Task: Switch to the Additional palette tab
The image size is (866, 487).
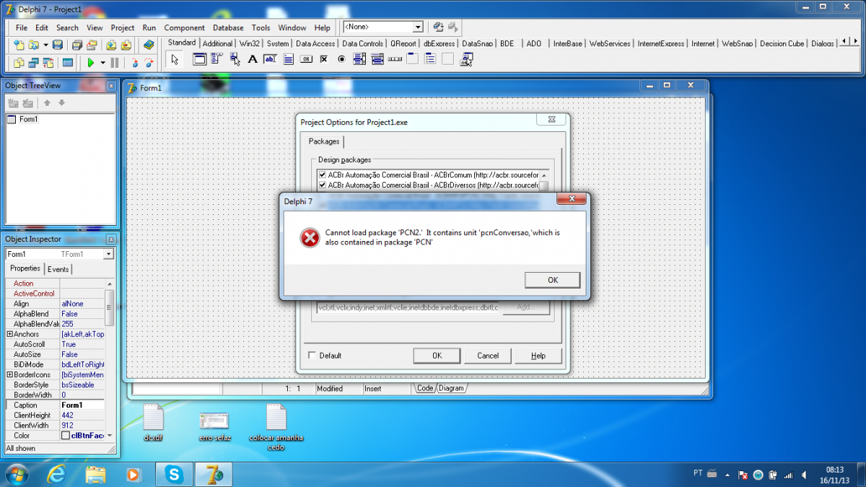Action: coord(217,43)
